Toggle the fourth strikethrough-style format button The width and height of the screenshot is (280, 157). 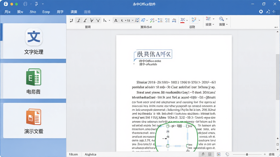click(92, 20)
